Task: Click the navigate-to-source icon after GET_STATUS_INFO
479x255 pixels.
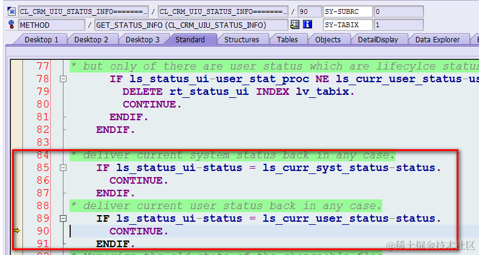Action: tap(295, 24)
